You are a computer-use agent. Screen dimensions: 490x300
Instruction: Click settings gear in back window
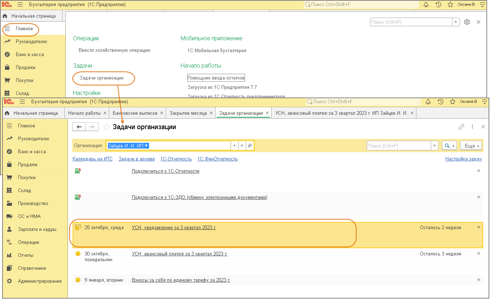(467, 22)
